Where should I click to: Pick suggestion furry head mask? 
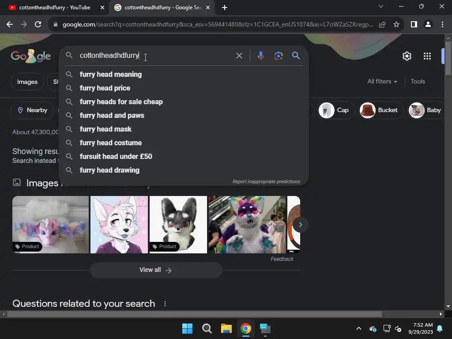coord(184,129)
